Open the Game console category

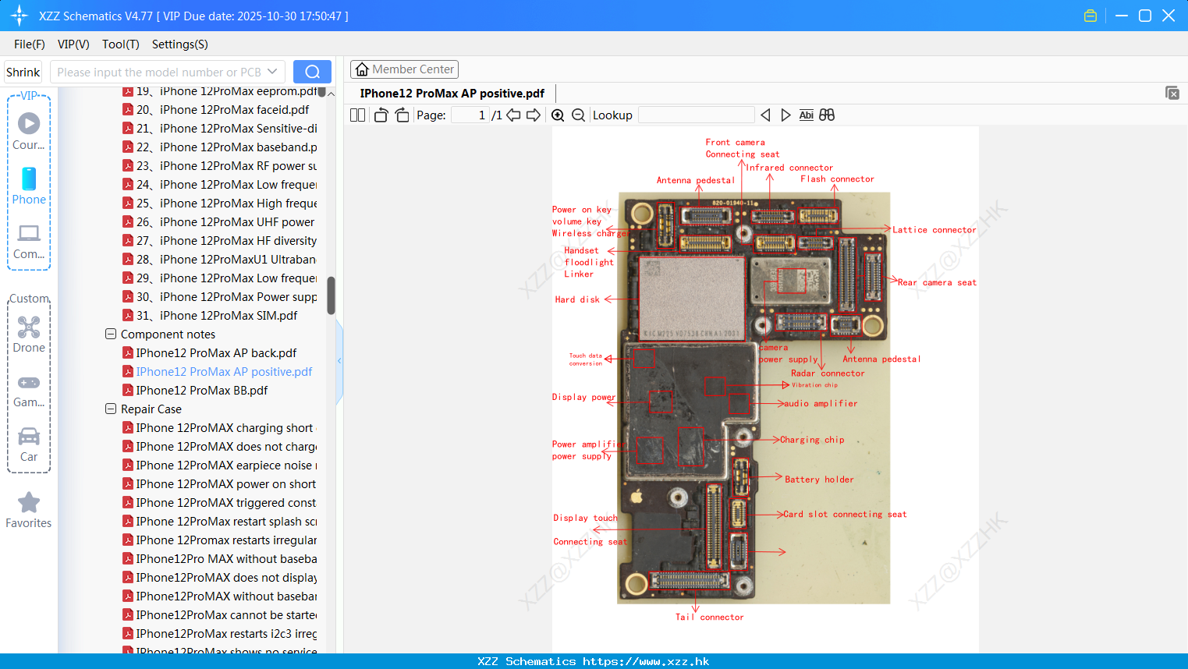pos(29,390)
